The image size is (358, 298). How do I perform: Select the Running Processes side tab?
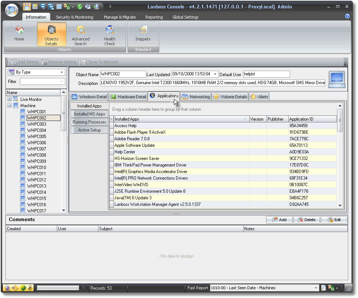point(89,122)
